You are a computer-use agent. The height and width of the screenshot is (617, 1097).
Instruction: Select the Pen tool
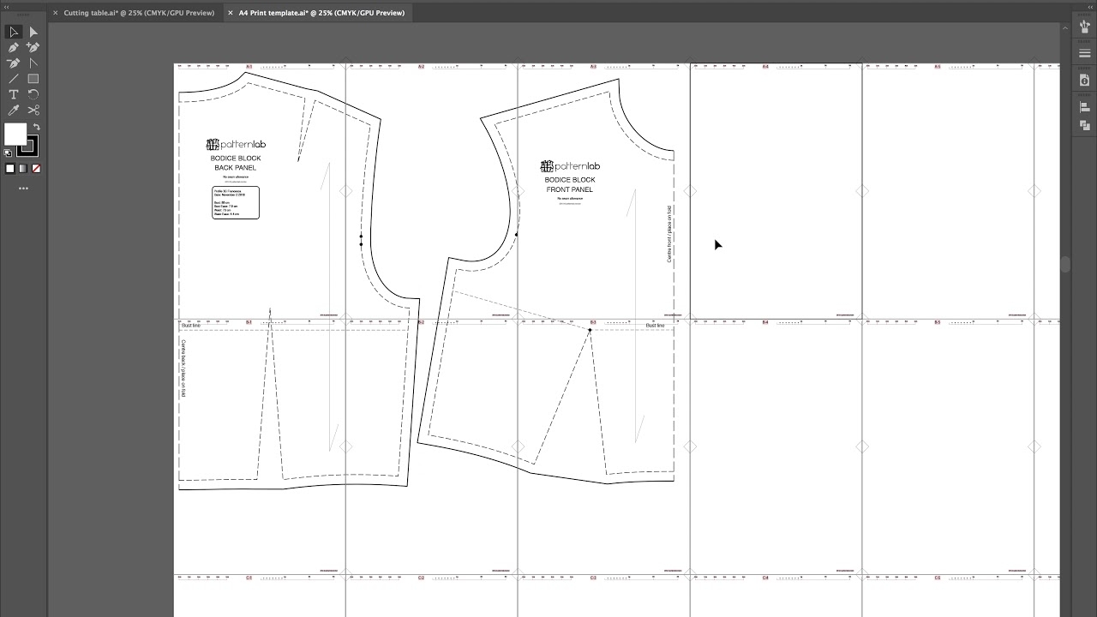[x=14, y=47]
